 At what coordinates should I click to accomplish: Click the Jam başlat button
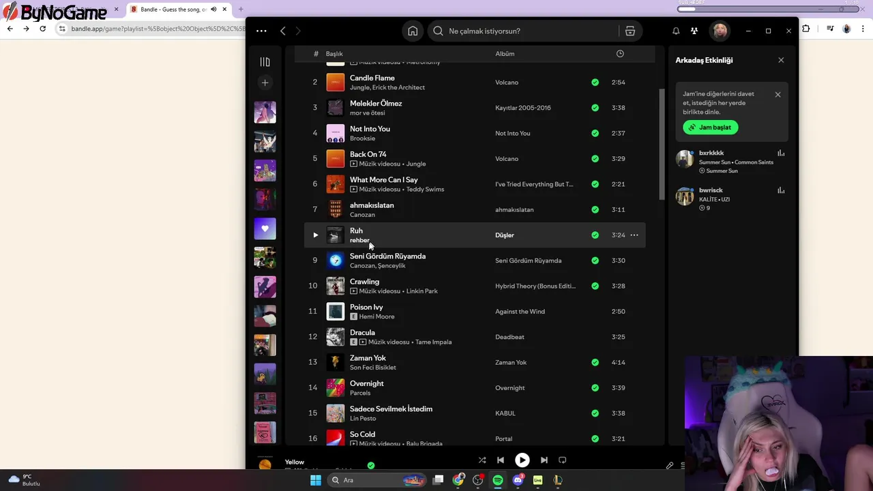710,128
